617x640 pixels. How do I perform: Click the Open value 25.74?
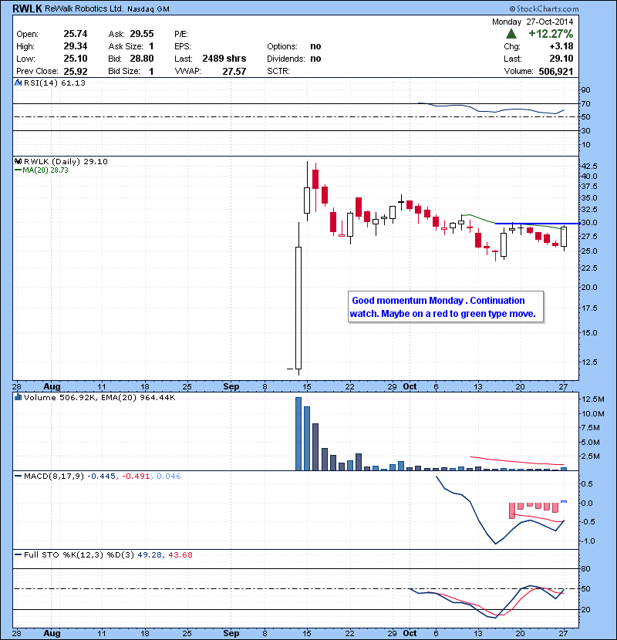76,34
